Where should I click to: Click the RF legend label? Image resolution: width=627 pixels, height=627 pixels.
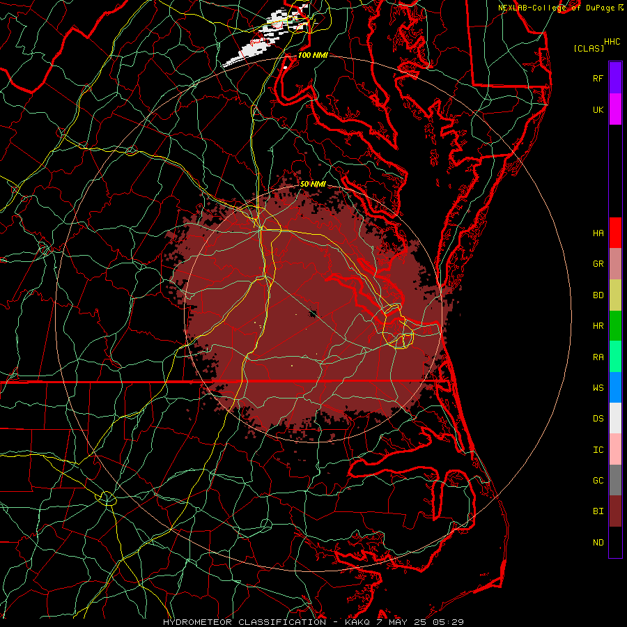(x=598, y=78)
